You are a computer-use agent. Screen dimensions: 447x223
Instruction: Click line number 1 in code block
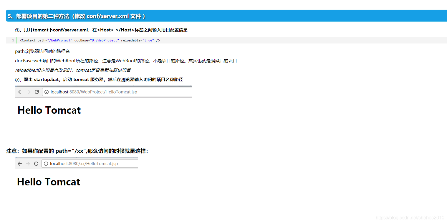point(13,40)
